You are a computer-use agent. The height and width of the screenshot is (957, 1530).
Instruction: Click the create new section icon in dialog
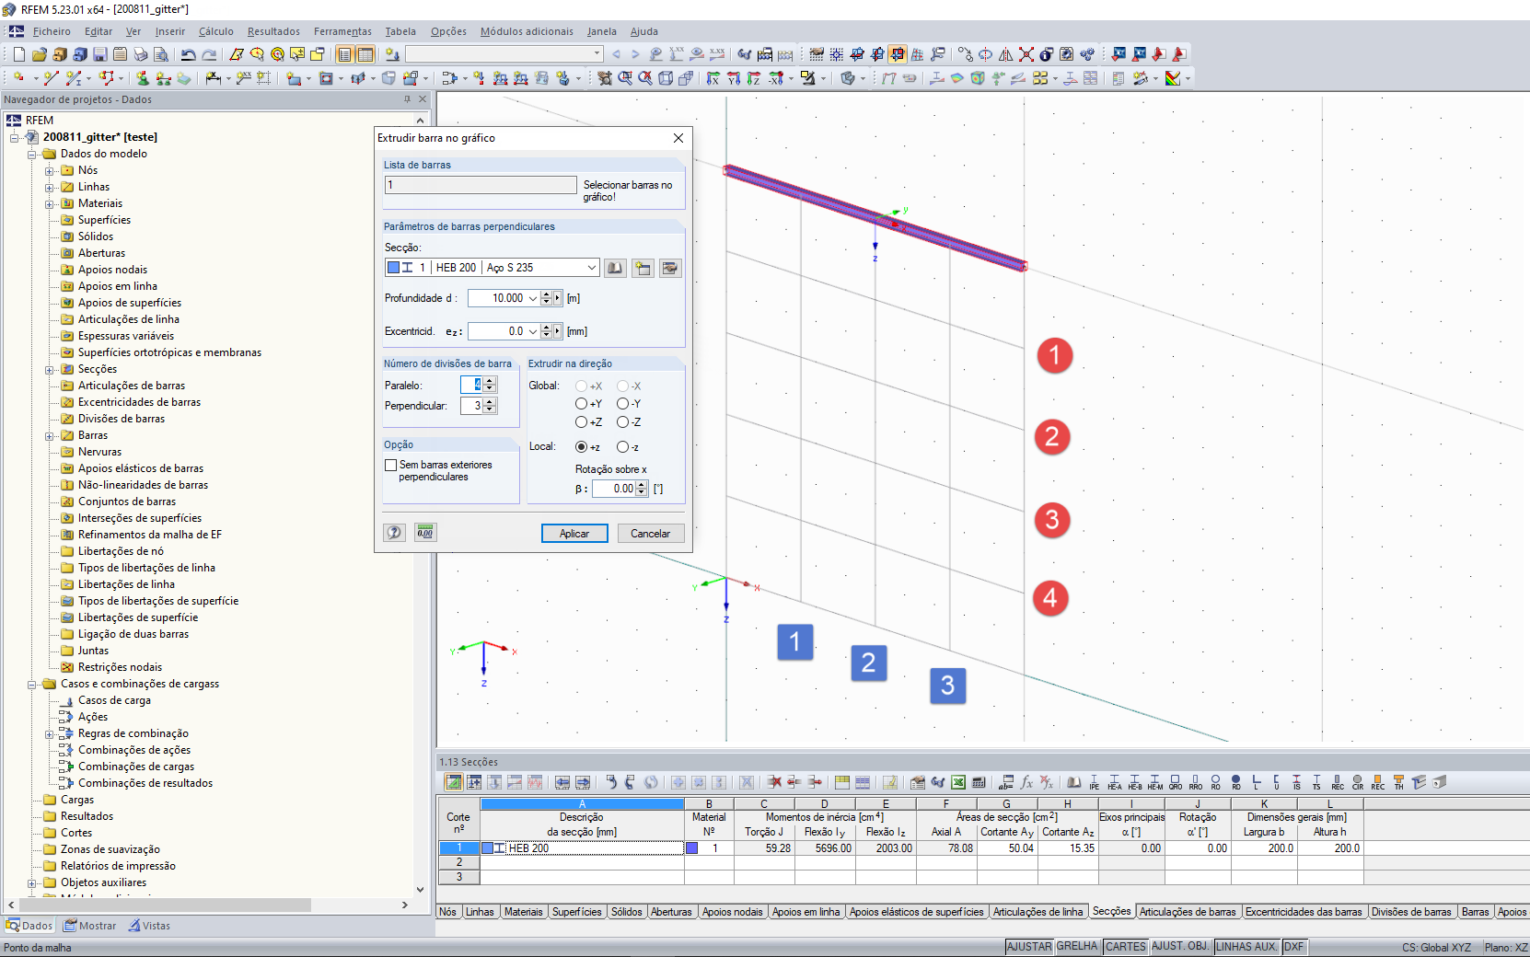pos(643,268)
